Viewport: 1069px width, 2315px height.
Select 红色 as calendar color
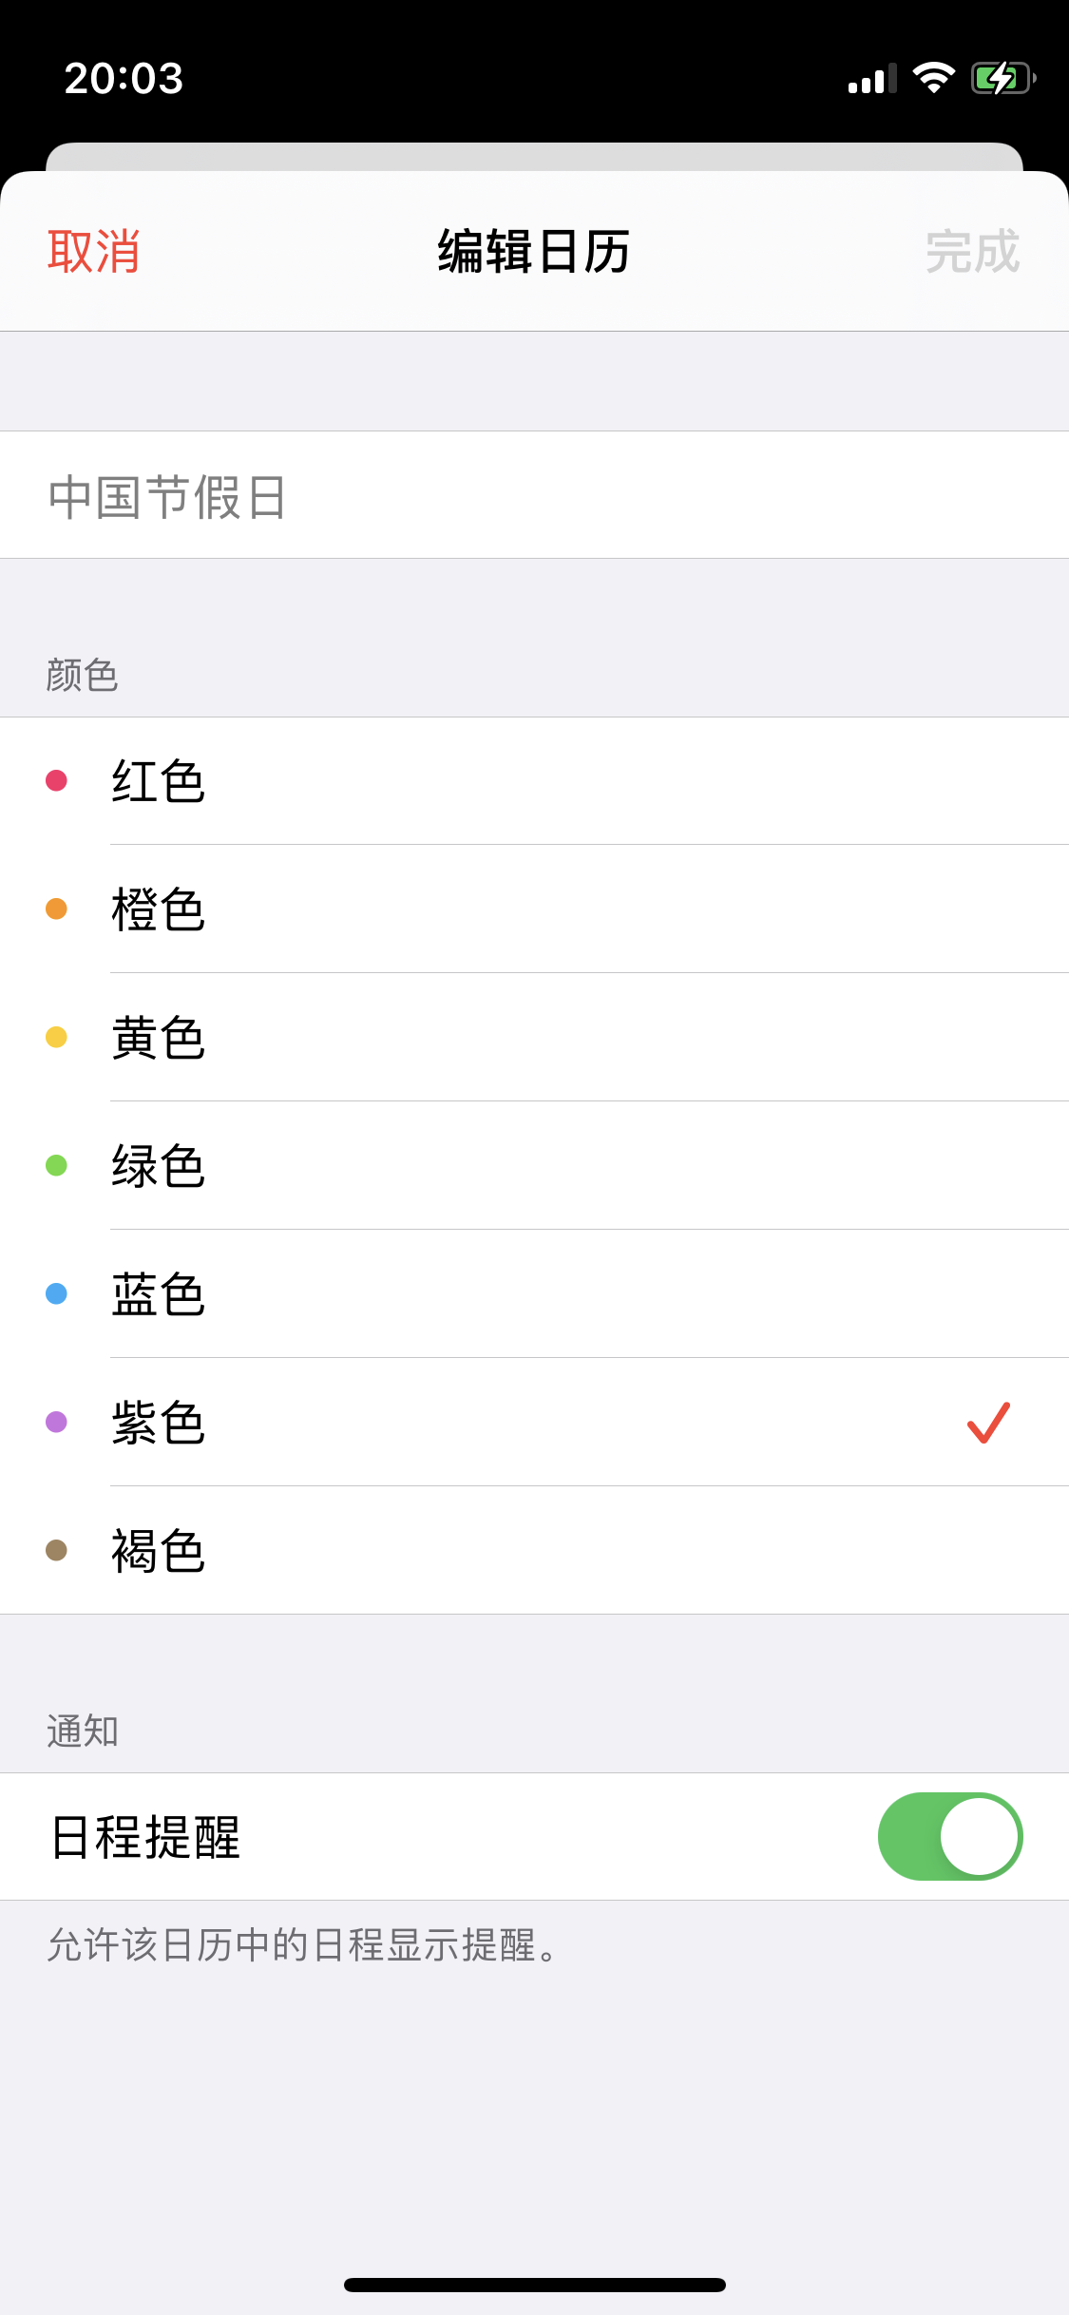[x=159, y=781]
